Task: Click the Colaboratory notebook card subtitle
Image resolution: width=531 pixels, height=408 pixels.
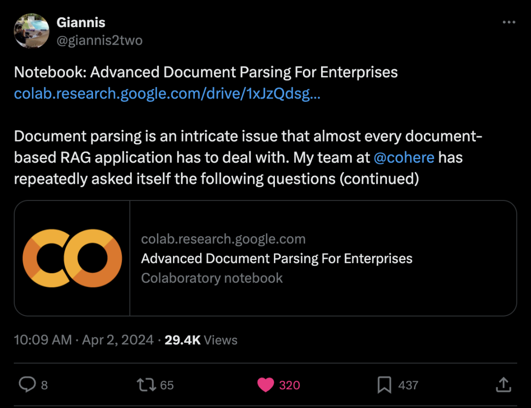Action: pos(211,278)
